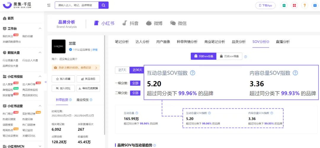The width and height of the screenshot is (320, 148).
Task: Click the 微博 platform icon
Action: [149, 23]
